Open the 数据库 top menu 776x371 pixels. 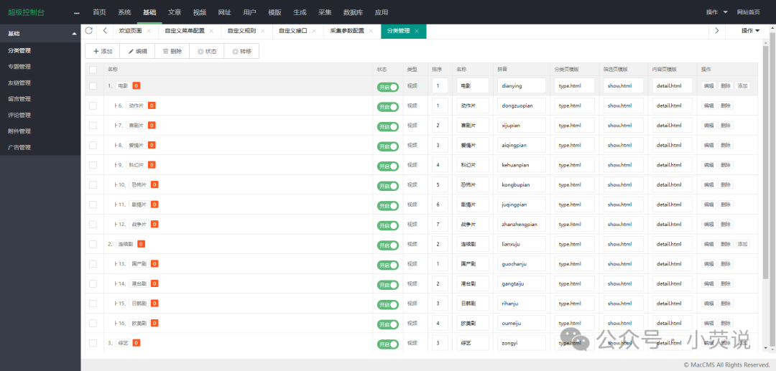click(354, 12)
